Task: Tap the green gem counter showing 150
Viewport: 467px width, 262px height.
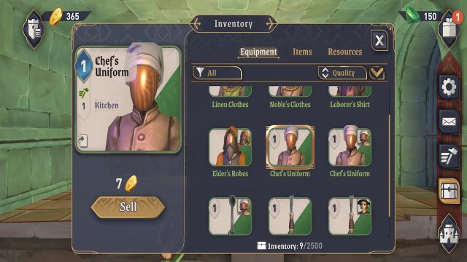Action: (x=421, y=16)
